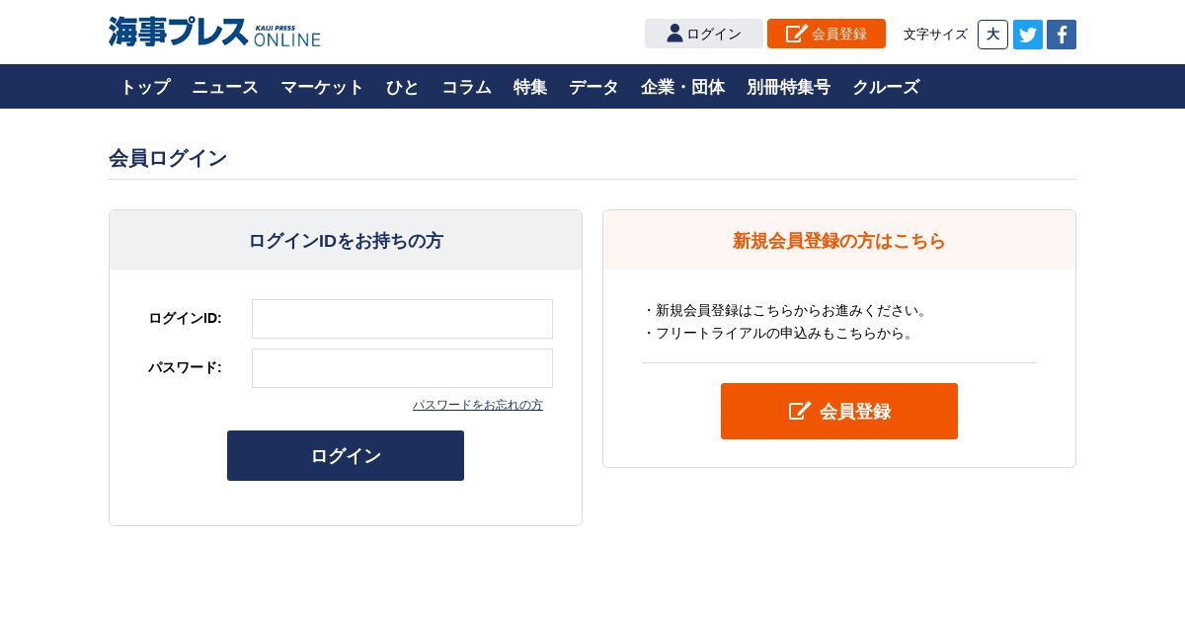Select the 別冊特集号 navigation item
This screenshot has width=1185, height=622.
788,87
